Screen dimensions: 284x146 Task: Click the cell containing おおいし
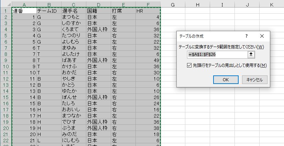74,109
